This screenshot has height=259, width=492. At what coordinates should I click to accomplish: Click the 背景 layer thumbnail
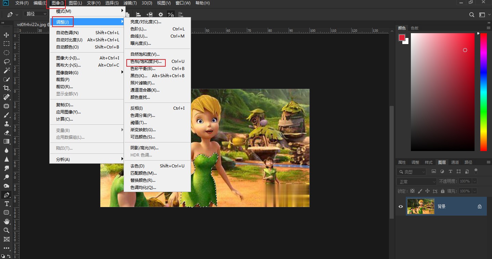tap(421, 206)
